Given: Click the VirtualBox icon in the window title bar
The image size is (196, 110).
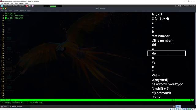Looking at the screenshot, I should pos(1,1).
